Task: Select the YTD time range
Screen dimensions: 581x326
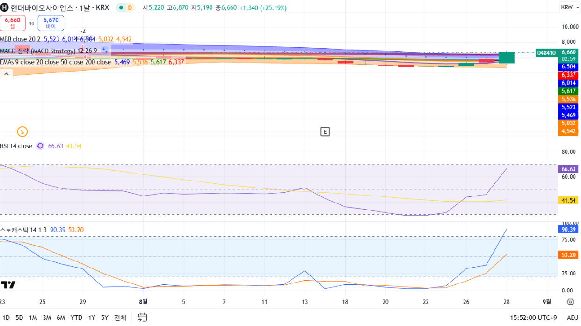Action: [x=76, y=318]
